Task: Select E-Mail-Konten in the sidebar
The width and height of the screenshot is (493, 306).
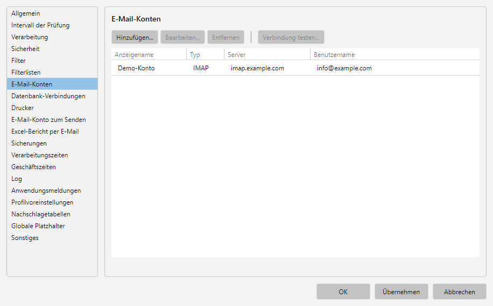Action: click(52, 84)
